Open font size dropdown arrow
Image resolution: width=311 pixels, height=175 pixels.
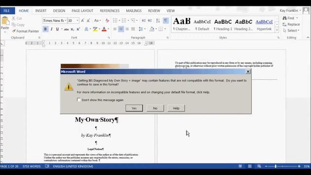77,20
